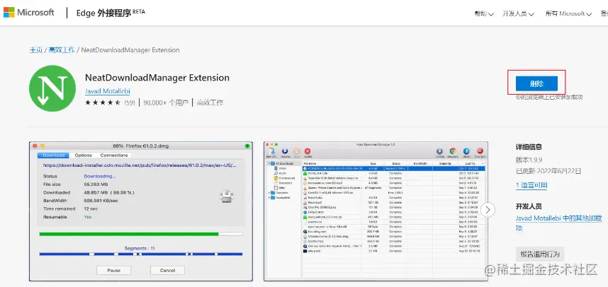Select the 已更新 2022年6月22日 text

[x=548, y=171]
